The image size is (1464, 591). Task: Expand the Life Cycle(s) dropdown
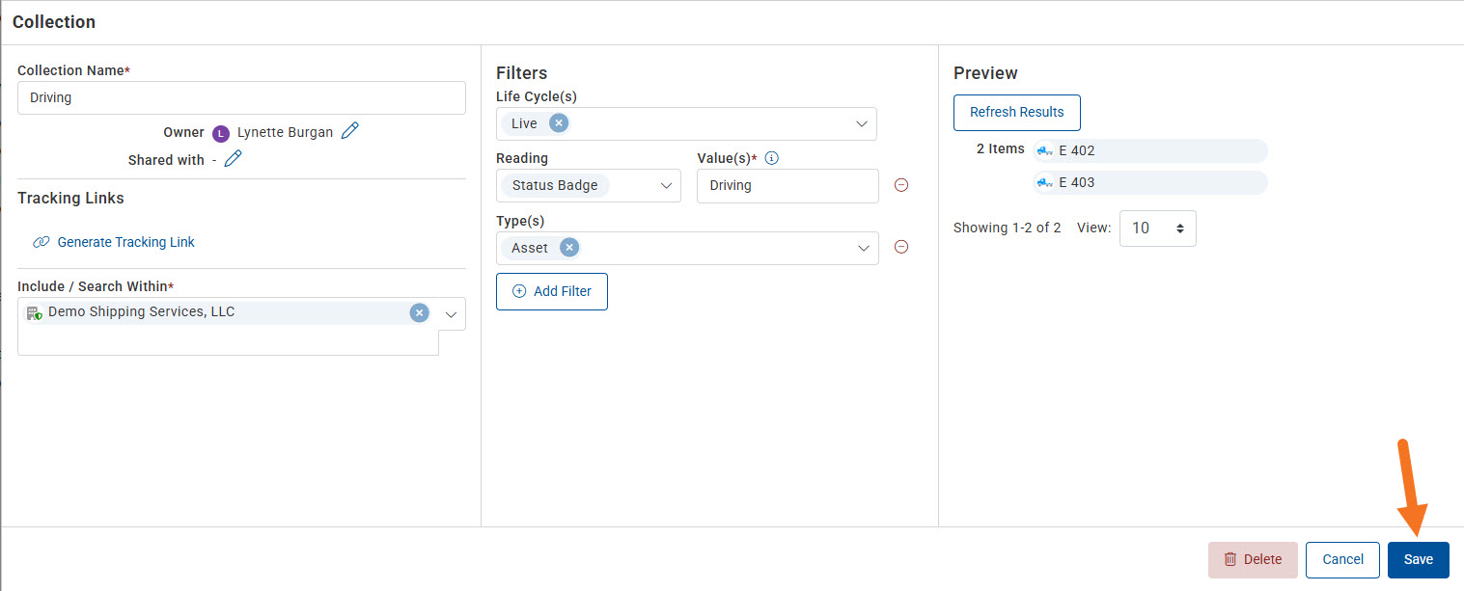[x=862, y=123]
